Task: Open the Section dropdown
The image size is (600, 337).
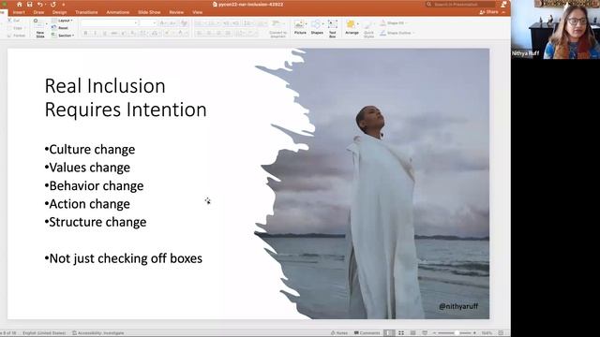Action: [63, 36]
